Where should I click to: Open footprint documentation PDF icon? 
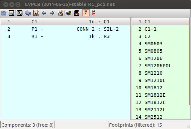[77, 13]
